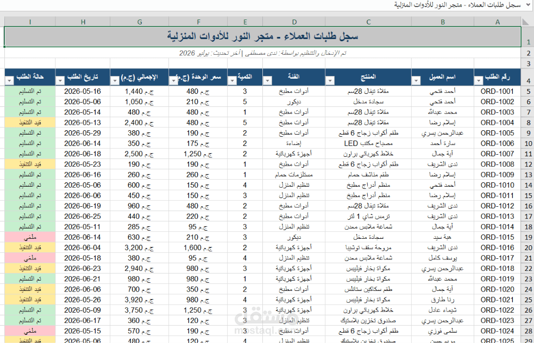Viewport: 534px width, 343px height.
Task: Click the subtitle cell mentioning ندى مصطفى
Action: coord(262,53)
